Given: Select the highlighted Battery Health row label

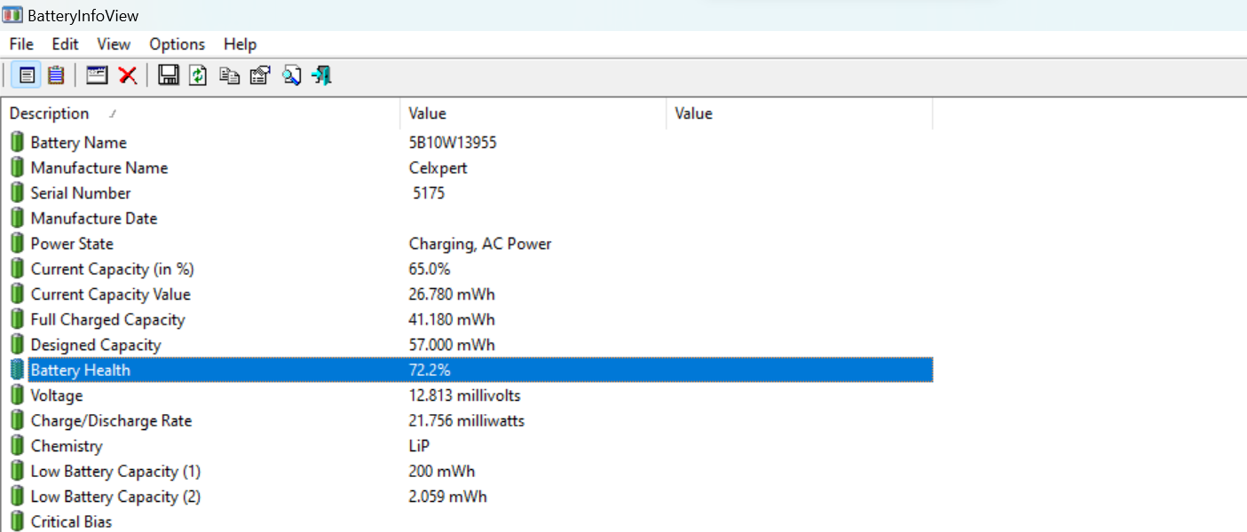Looking at the screenshot, I should pyautogui.click(x=80, y=370).
